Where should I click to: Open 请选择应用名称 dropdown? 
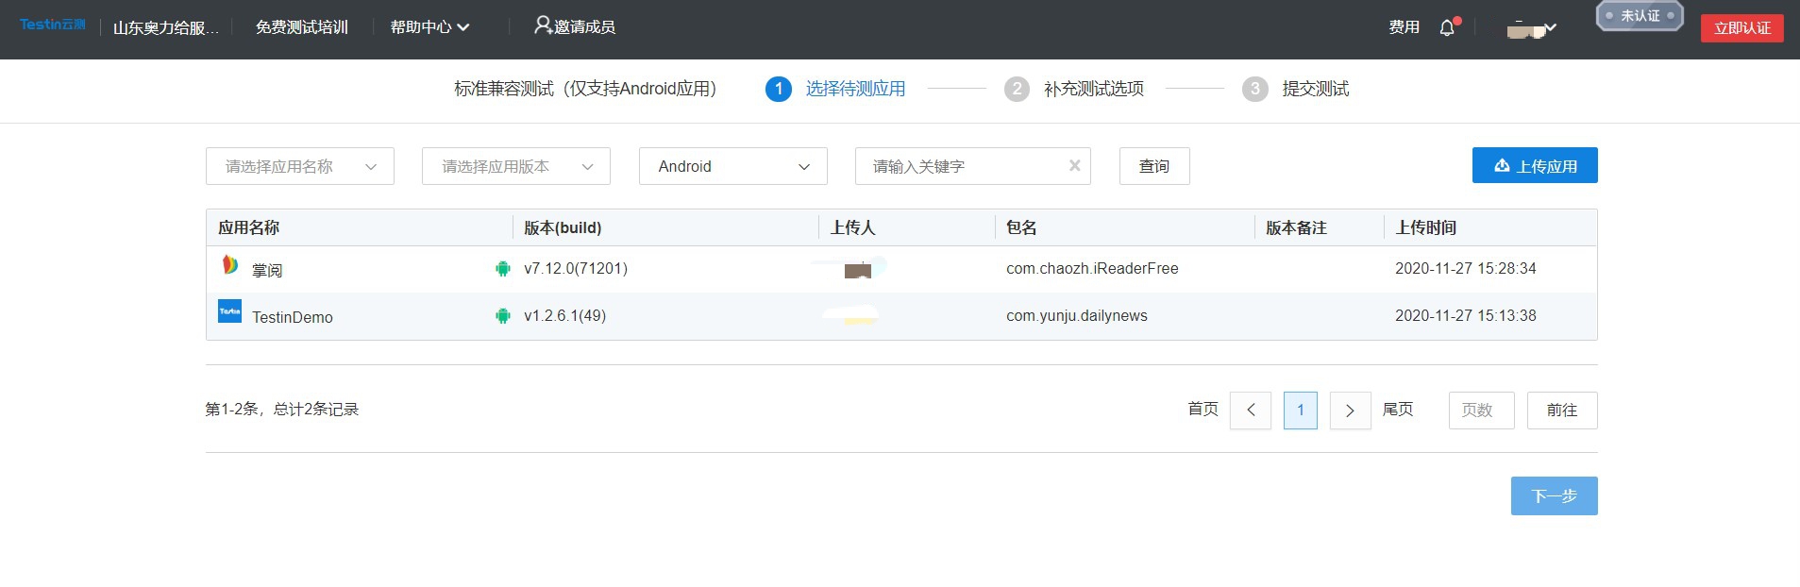(300, 166)
